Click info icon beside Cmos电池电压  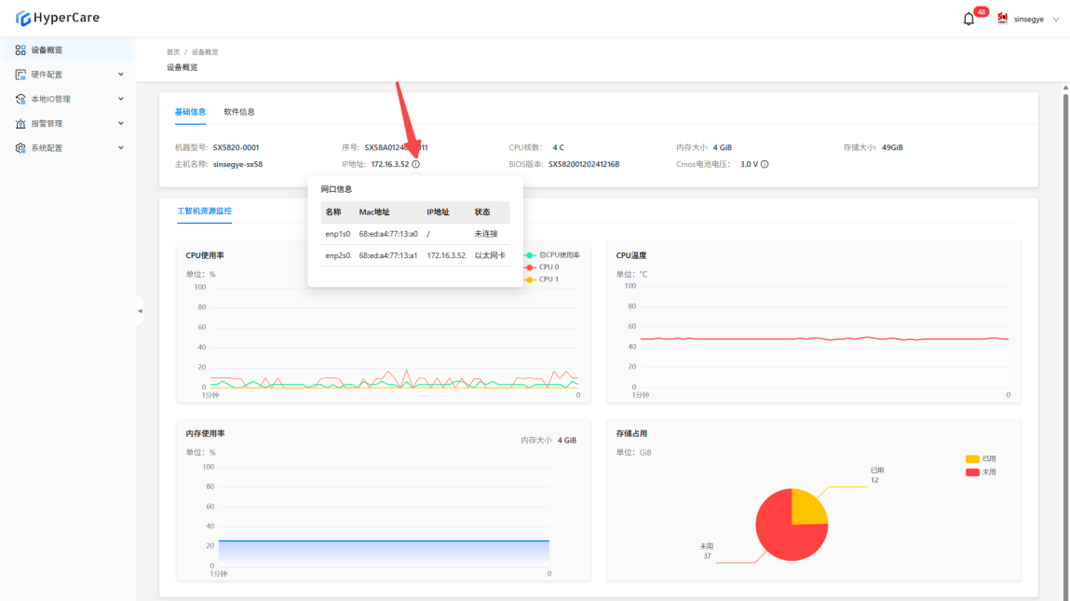pos(765,164)
